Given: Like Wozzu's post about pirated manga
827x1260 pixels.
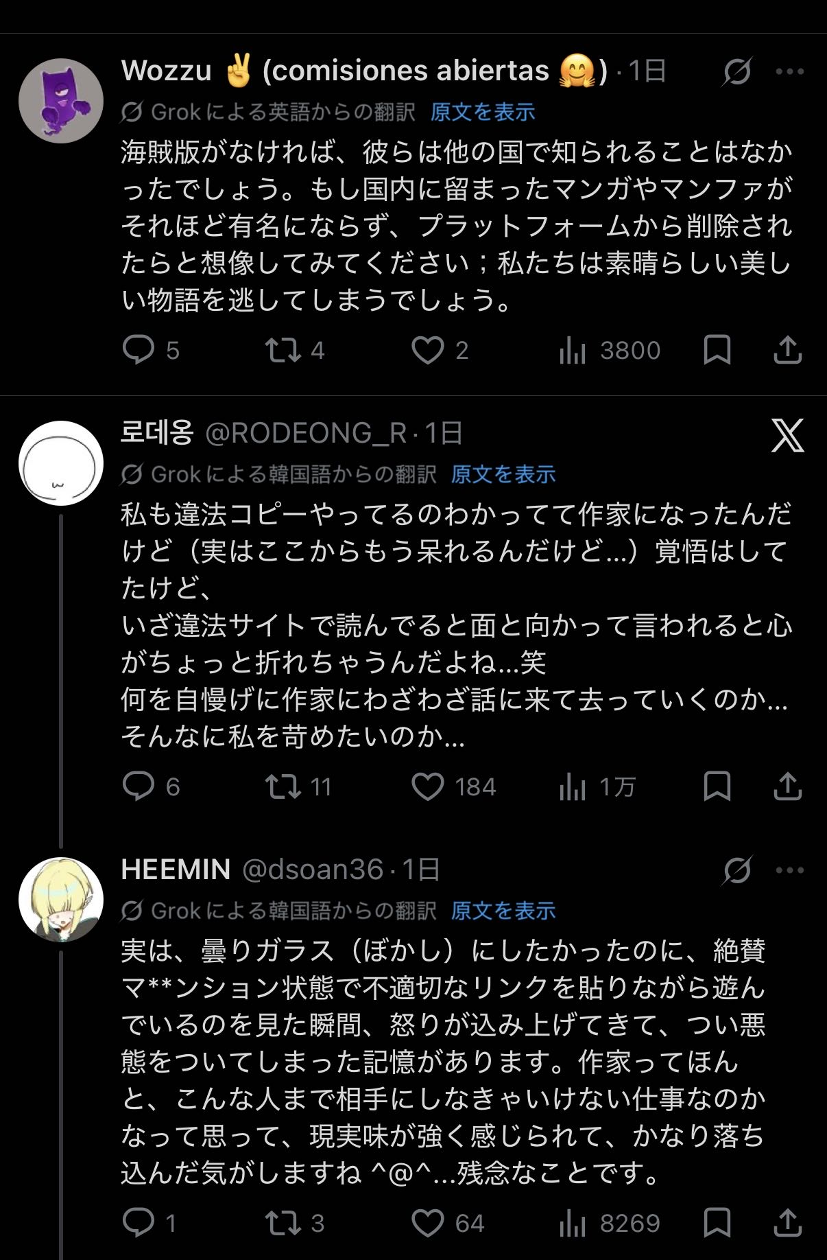Looking at the screenshot, I should click(427, 350).
